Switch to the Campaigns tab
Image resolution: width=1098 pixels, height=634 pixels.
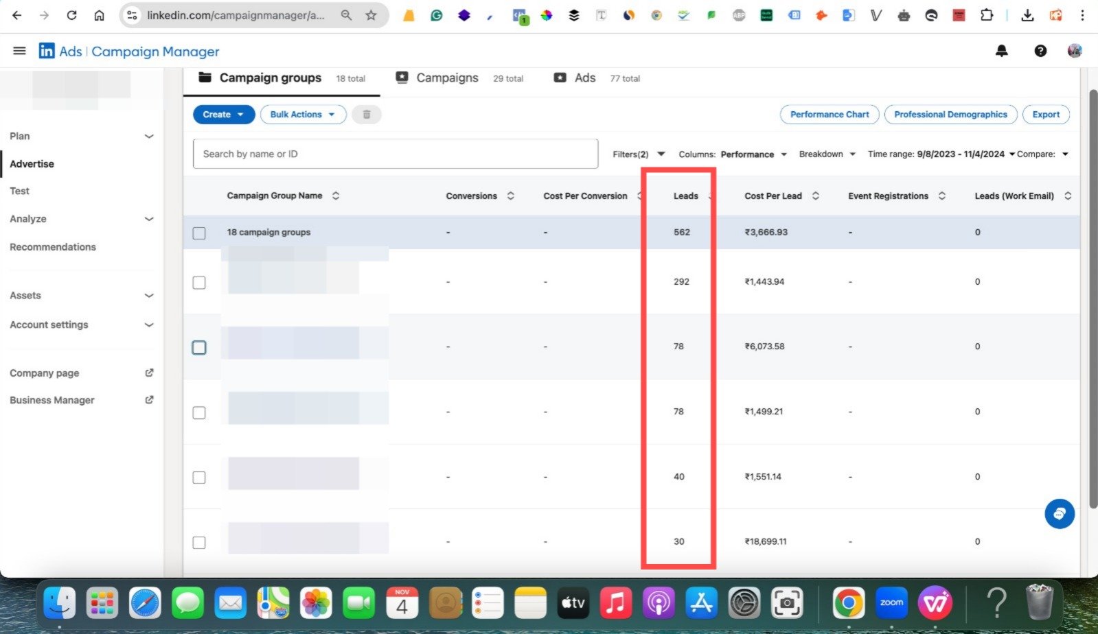coord(447,78)
